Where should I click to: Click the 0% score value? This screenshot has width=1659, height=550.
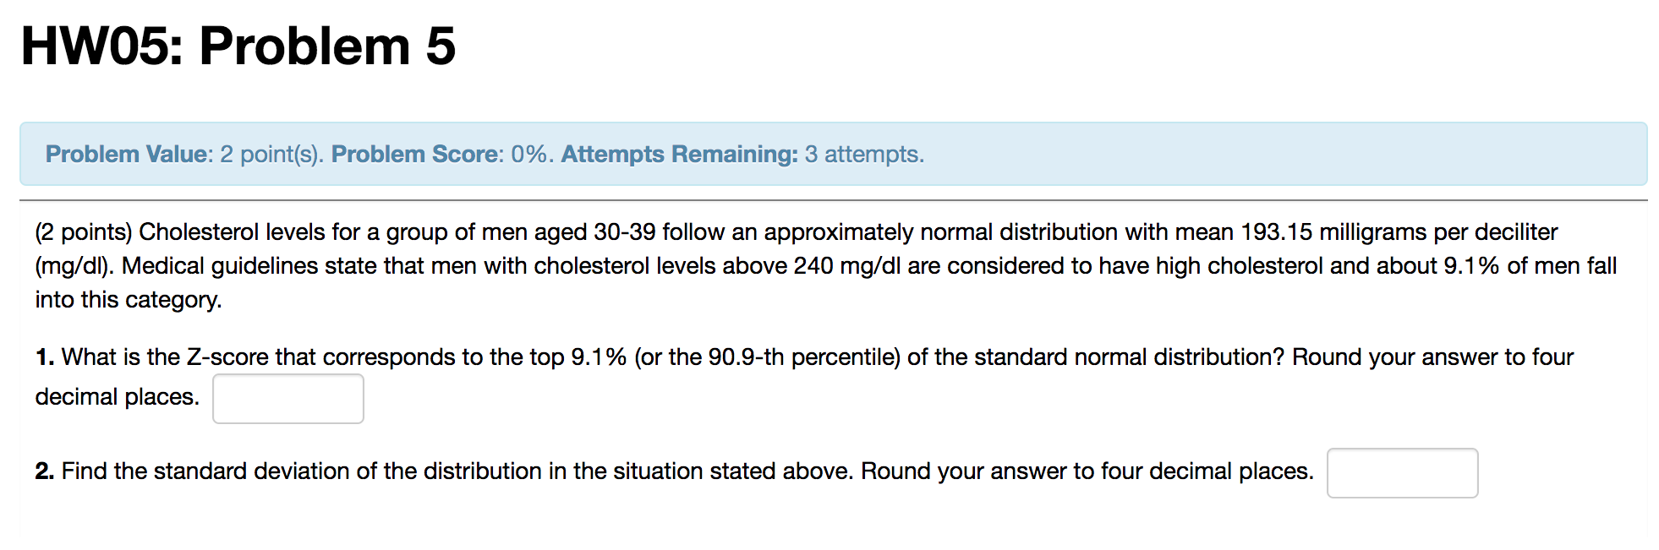[524, 155]
